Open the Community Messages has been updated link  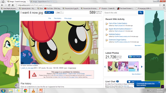(146, 84)
